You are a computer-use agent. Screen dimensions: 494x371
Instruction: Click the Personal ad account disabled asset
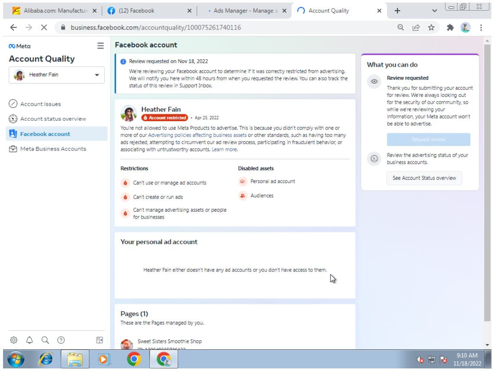click(267, 181)
